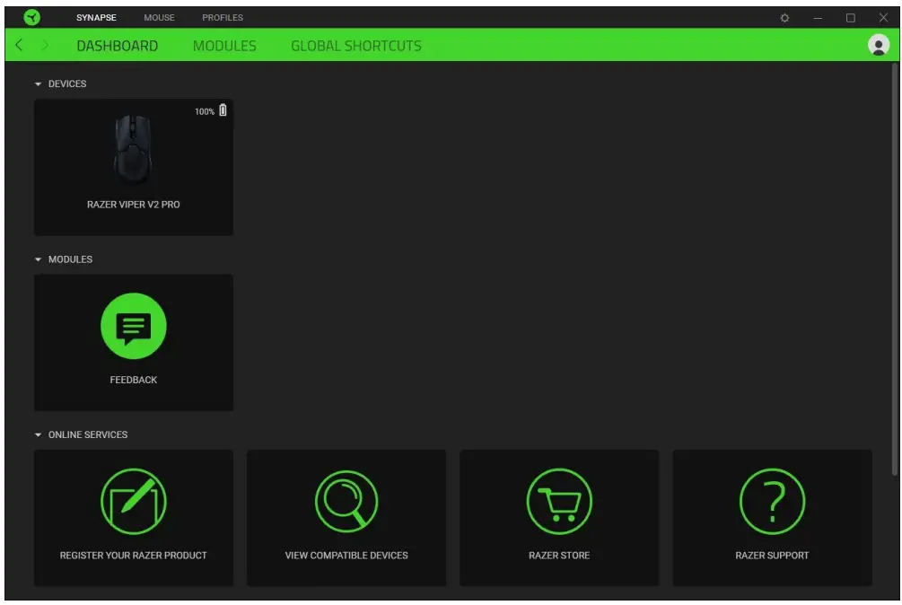Click the Razer Store cart icon
The image size is (902, 605).
pyautogui.click(x=559, y=502)
